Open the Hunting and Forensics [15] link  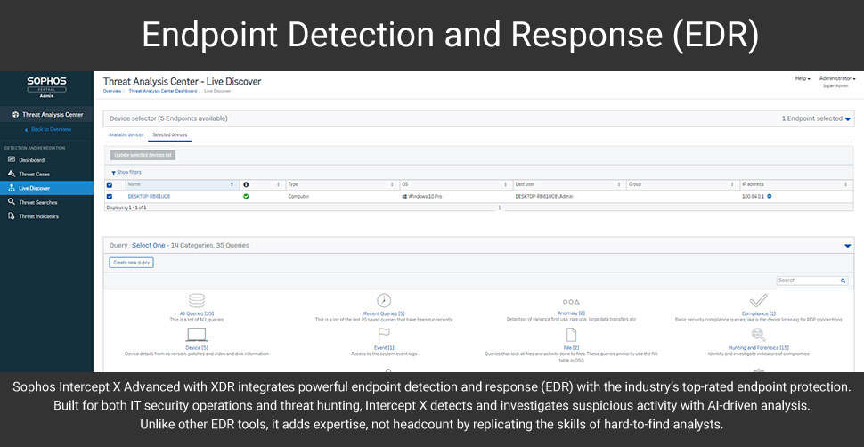click(758, 348)
